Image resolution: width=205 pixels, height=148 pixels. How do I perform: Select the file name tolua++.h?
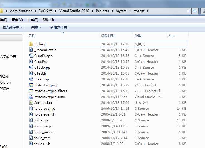tap(42, 144)
